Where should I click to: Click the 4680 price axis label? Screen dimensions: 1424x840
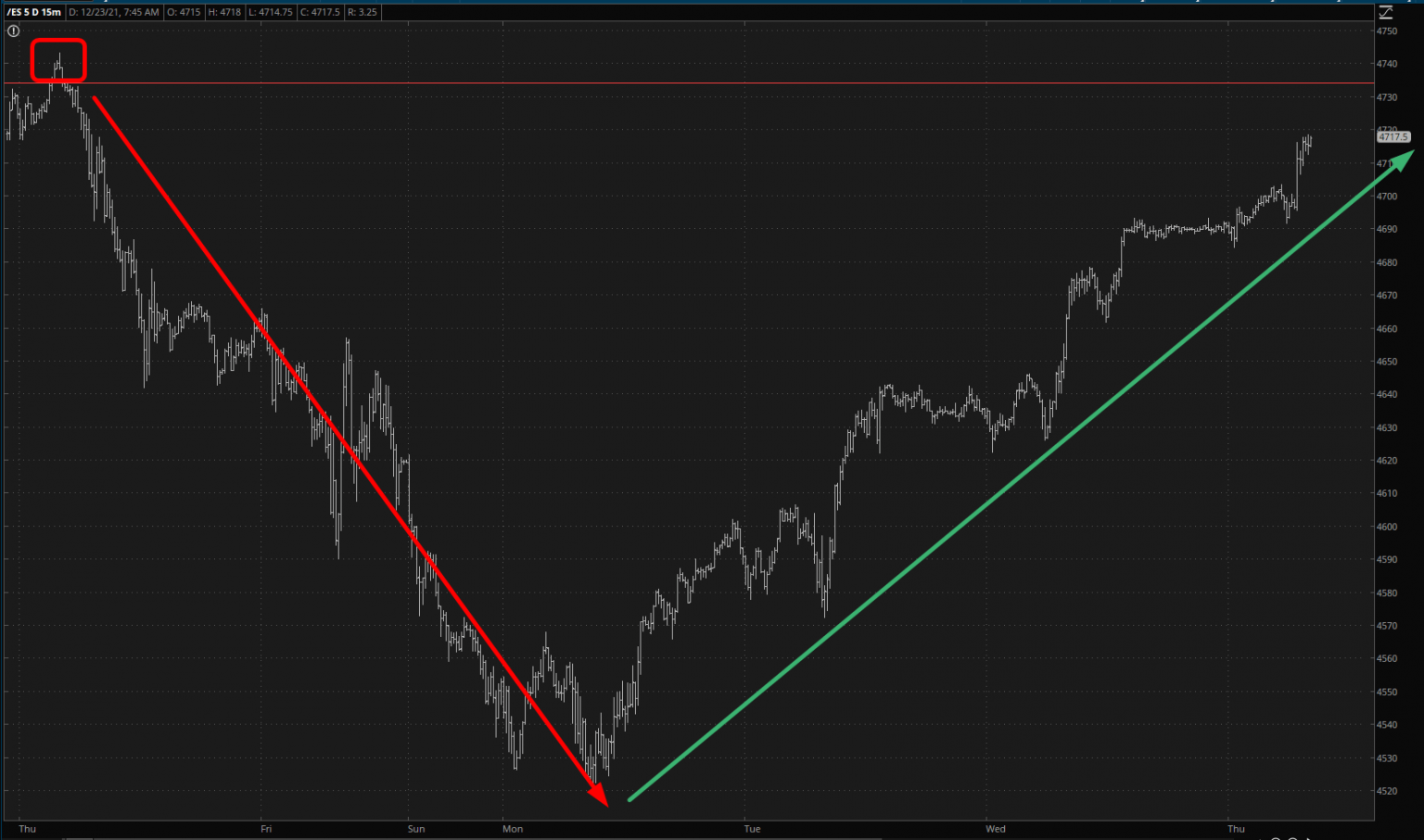pyautogui.click(x=1387, y=262)
